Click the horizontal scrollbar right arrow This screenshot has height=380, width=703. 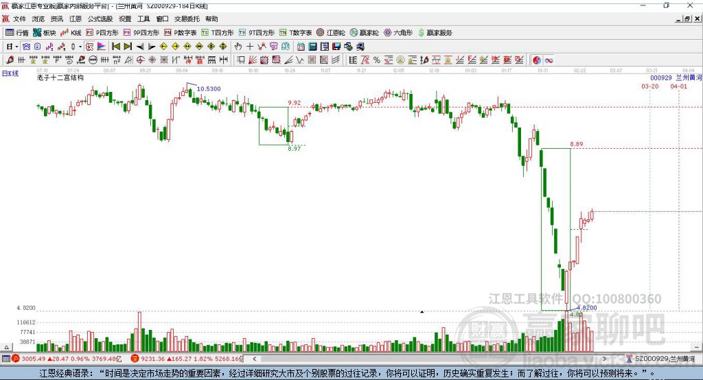point(604,359)
